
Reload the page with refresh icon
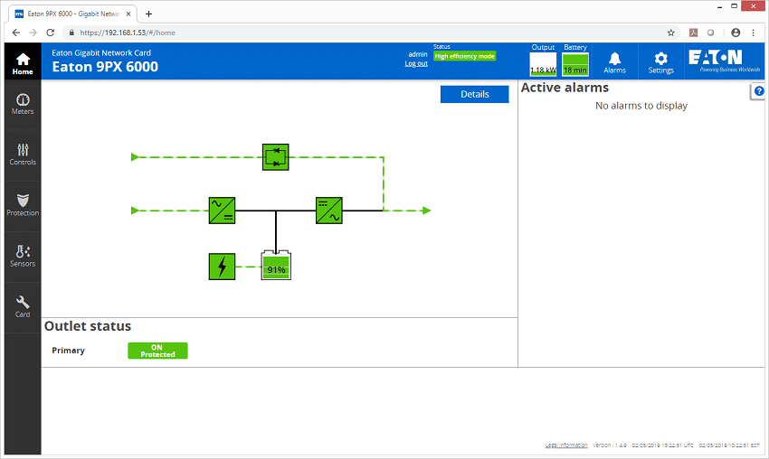(50, 33)
